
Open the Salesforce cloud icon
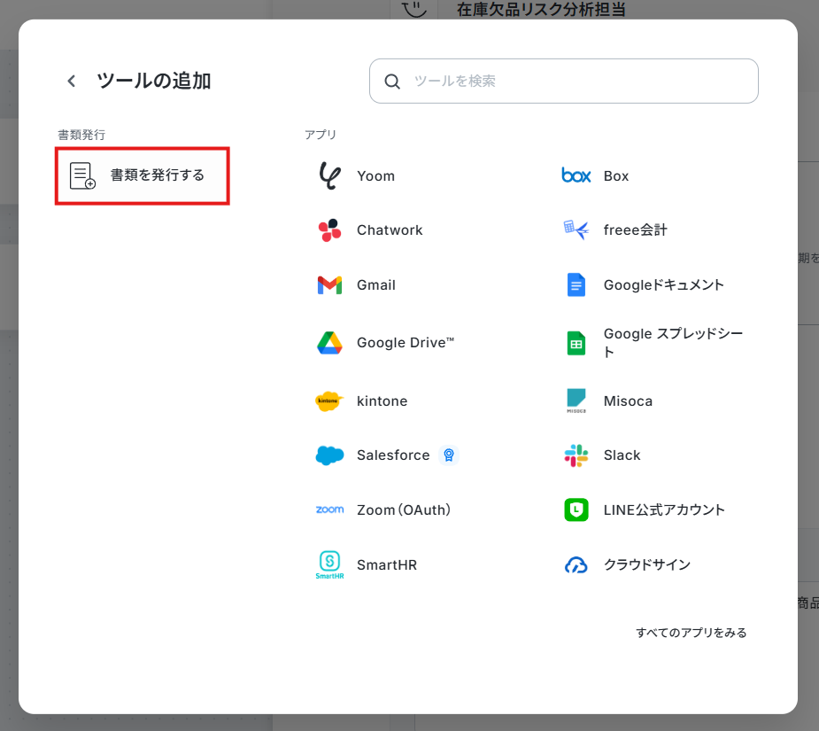coord(329,455)
